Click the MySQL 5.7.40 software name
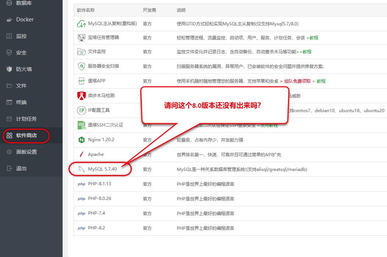Image resolution: width=387 pixels, height=257 pixels. tap(102, 169)
